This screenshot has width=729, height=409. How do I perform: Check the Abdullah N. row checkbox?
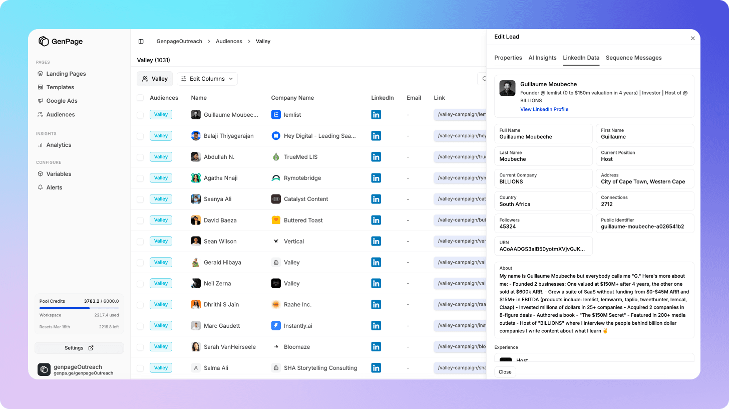pos(140,157)
